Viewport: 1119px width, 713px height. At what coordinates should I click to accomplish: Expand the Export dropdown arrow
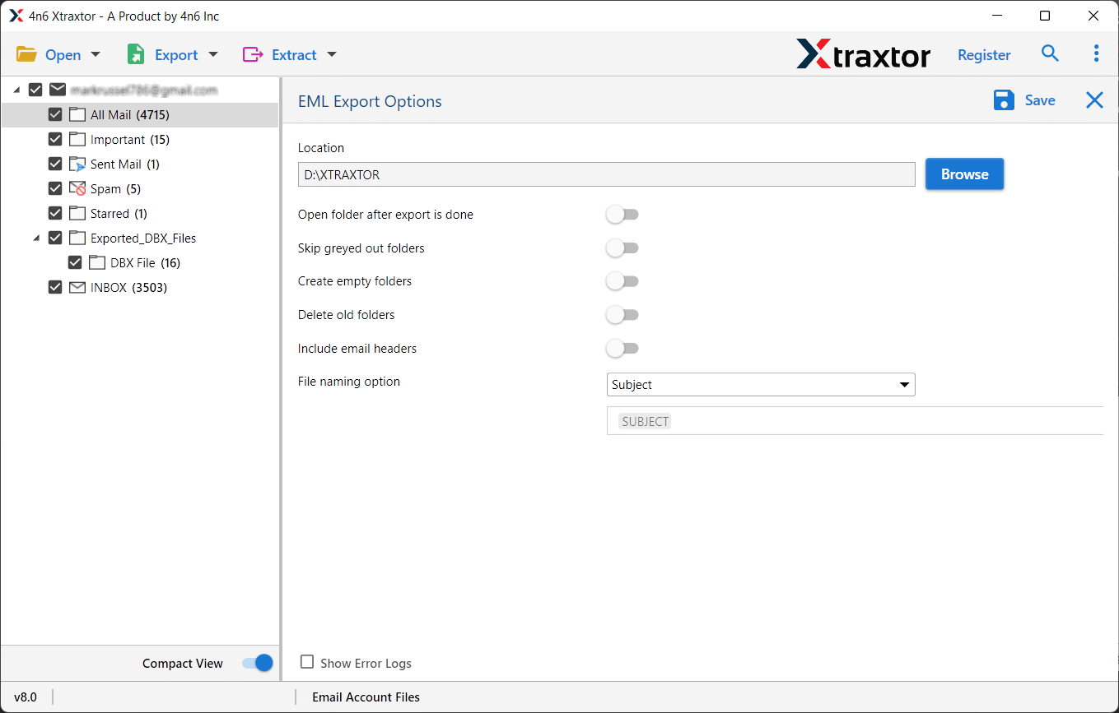pos(213,53)
